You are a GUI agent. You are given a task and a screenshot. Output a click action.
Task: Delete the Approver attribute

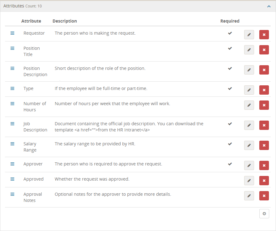pyautogui.click(x=264, y=165)
